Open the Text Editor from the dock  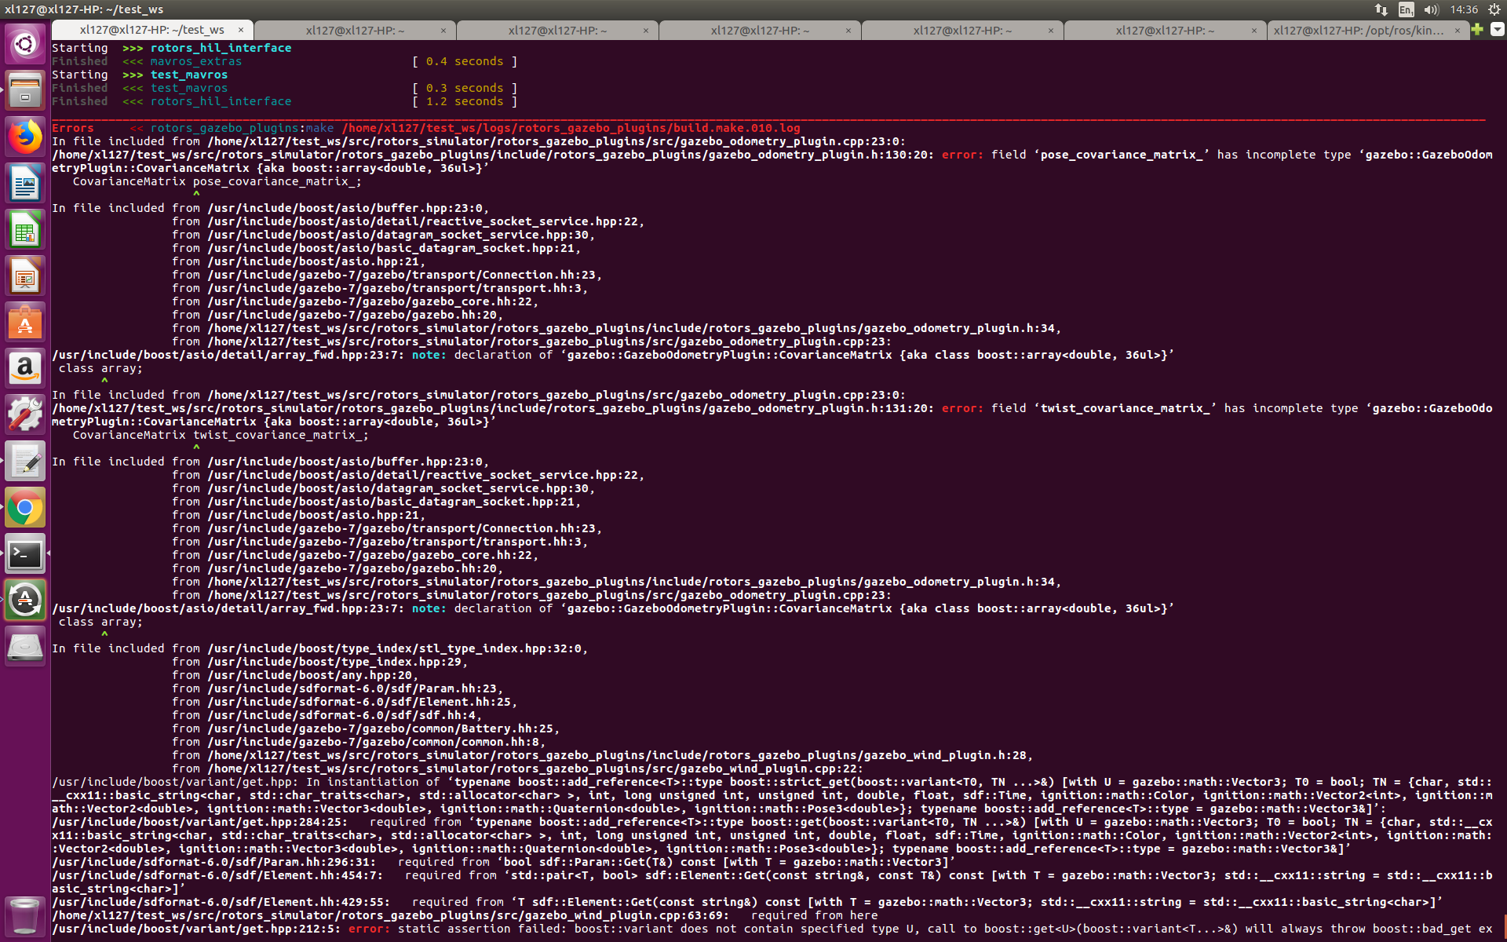tap(25, 460)
